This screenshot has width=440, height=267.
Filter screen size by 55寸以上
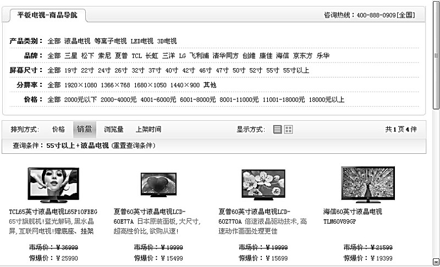click(x=296, y=70)
